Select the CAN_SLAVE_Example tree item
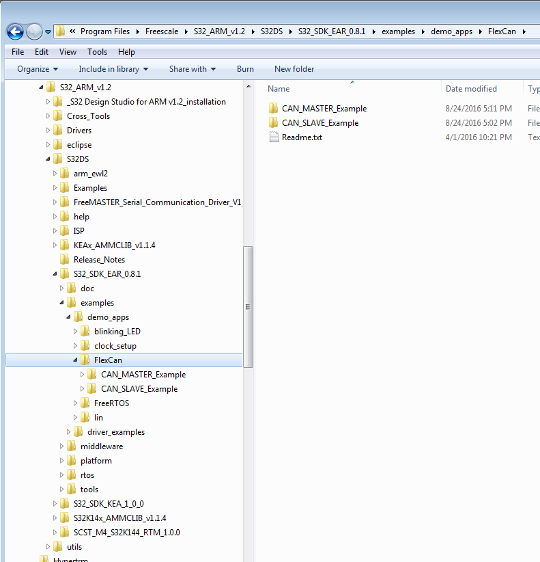 139,389
